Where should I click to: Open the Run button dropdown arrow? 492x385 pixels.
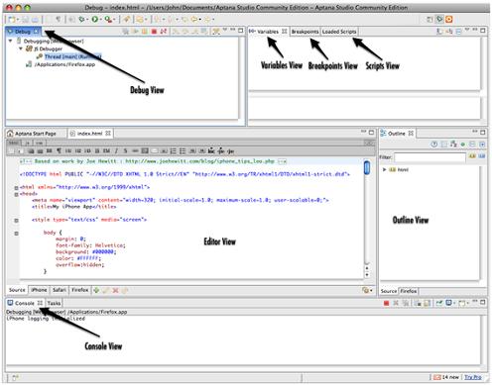[100, 20]
